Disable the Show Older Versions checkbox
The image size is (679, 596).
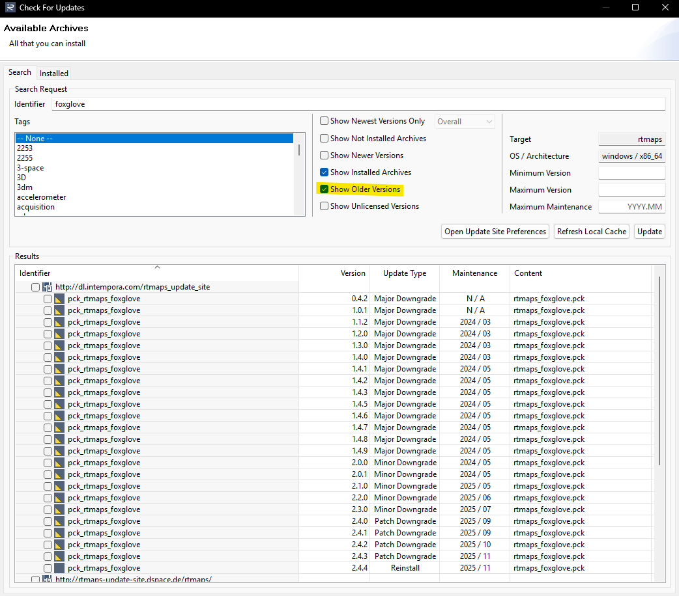(x=325, y=189)
